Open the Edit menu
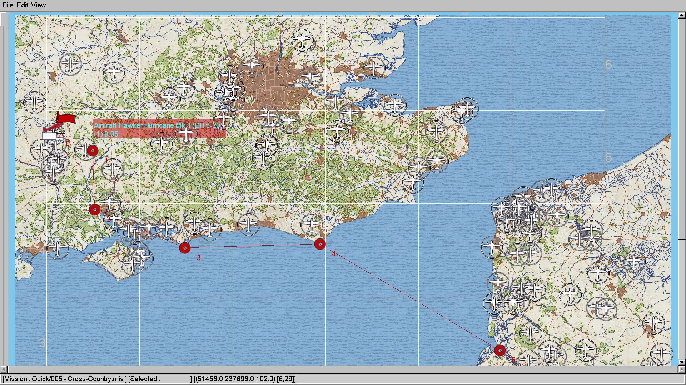 [23, 5]
